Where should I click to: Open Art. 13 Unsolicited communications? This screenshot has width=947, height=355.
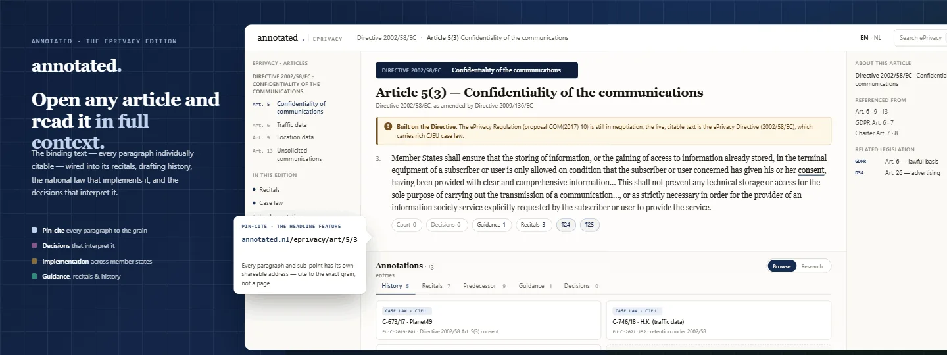tap(287, 154)
